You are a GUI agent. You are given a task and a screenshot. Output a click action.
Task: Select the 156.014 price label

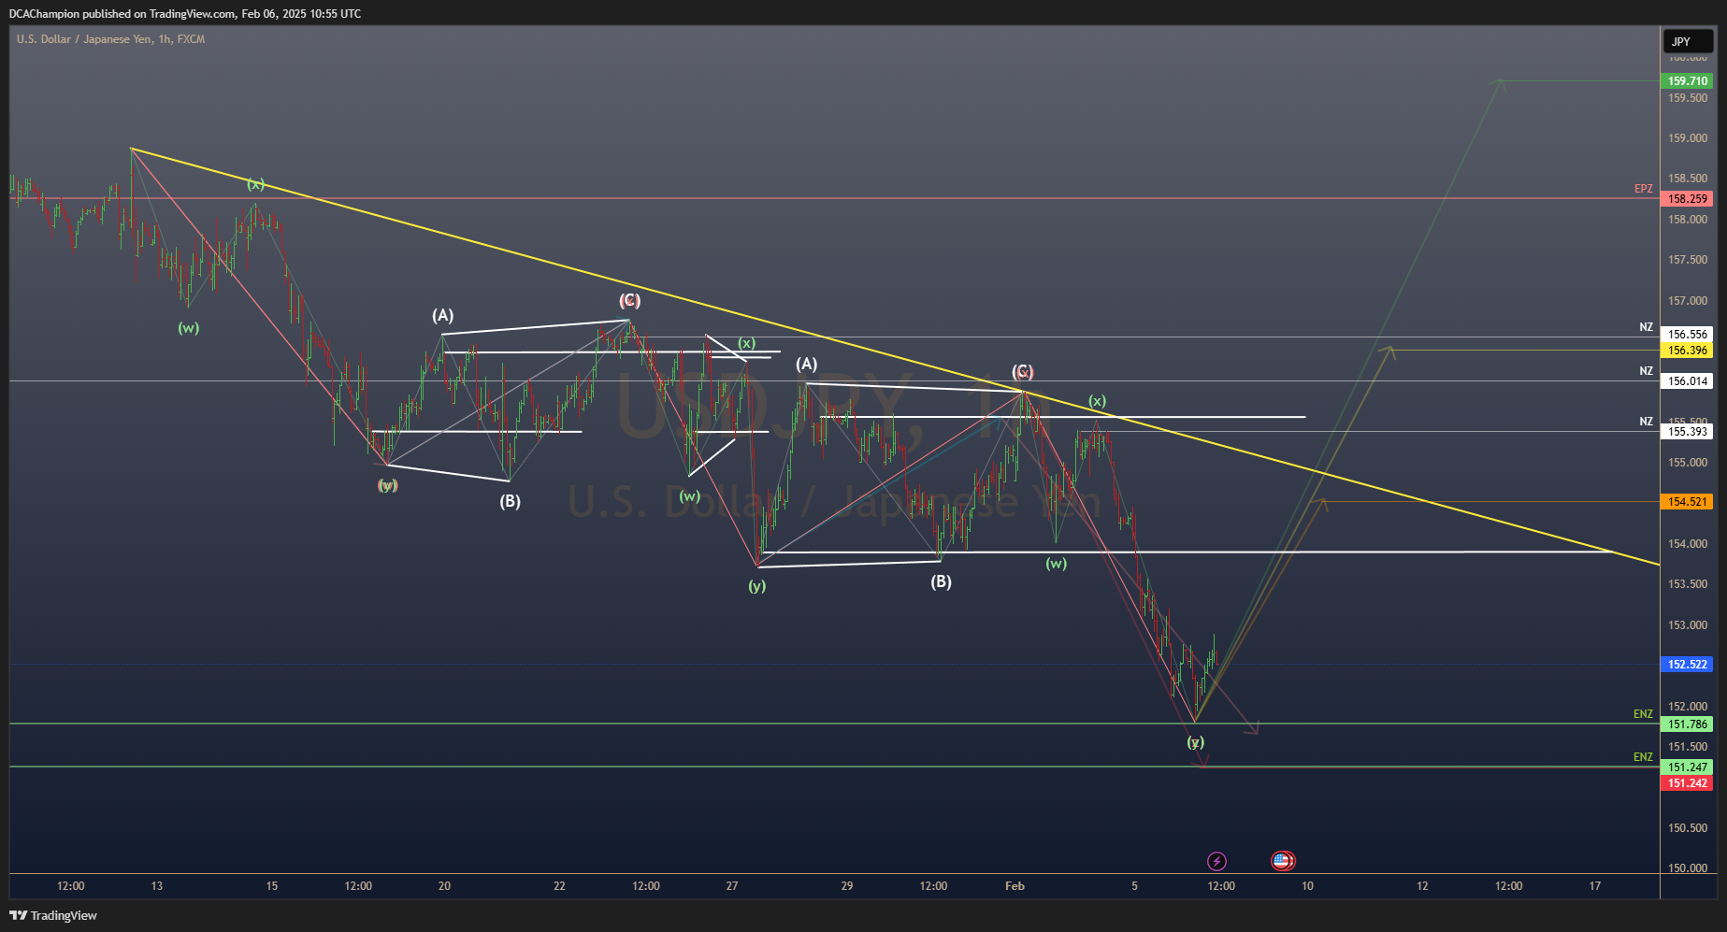click(x=1688, y=380)
